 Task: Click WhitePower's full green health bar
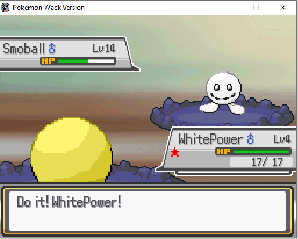(261, 151)
